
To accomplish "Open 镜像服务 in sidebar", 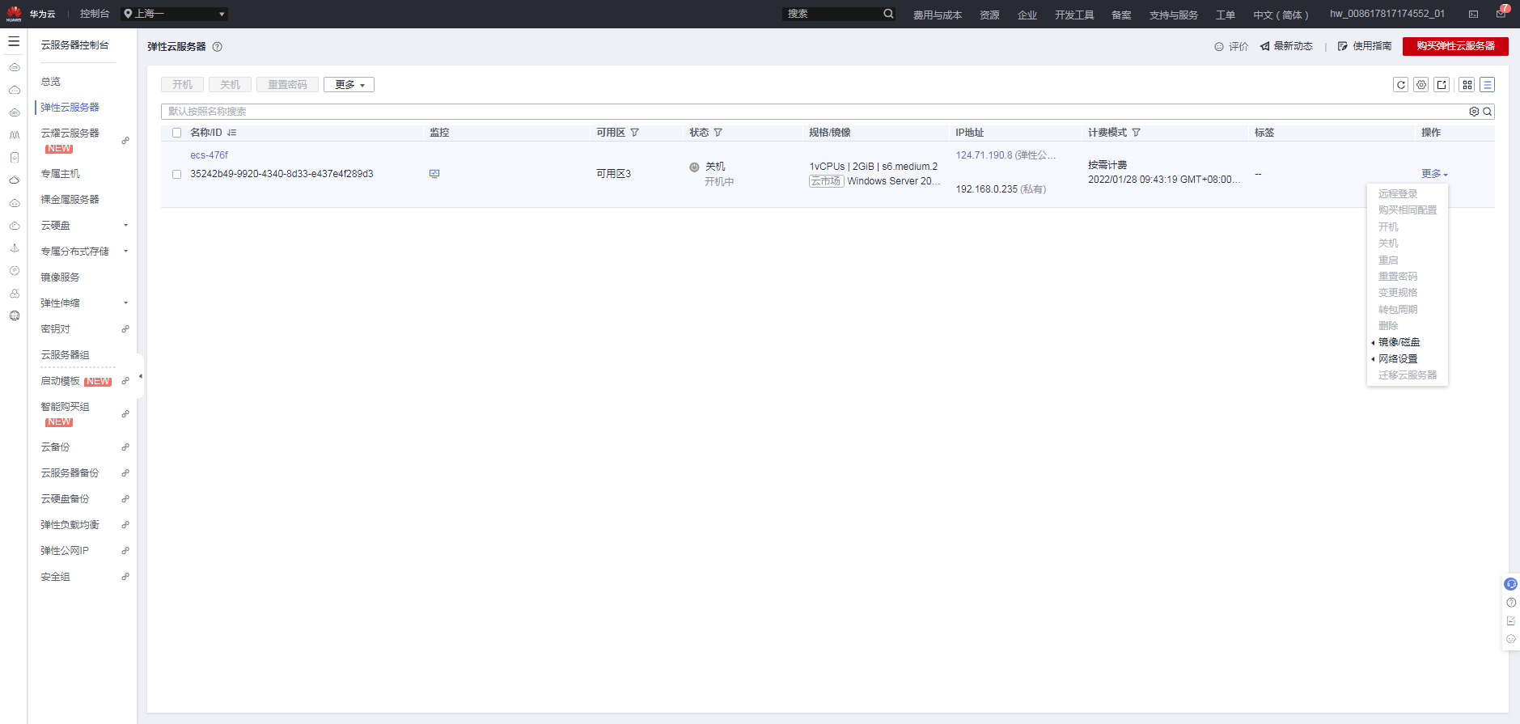I will point(61,277).
